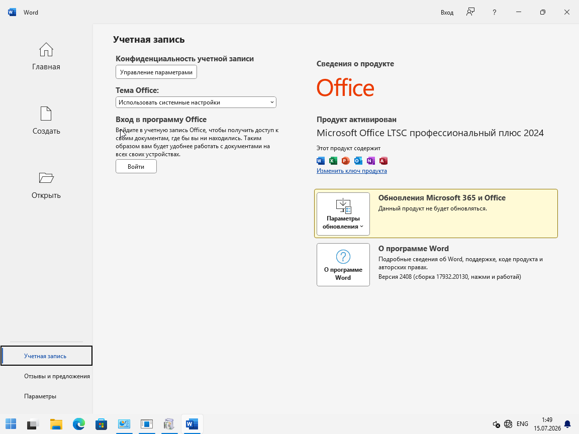Restore down the Word window
Image resolution: width=579 pixels, height=434 pixels.
point(542,12)
